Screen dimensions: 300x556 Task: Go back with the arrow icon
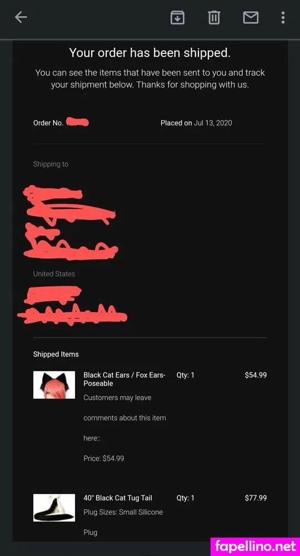coord(21,17)
